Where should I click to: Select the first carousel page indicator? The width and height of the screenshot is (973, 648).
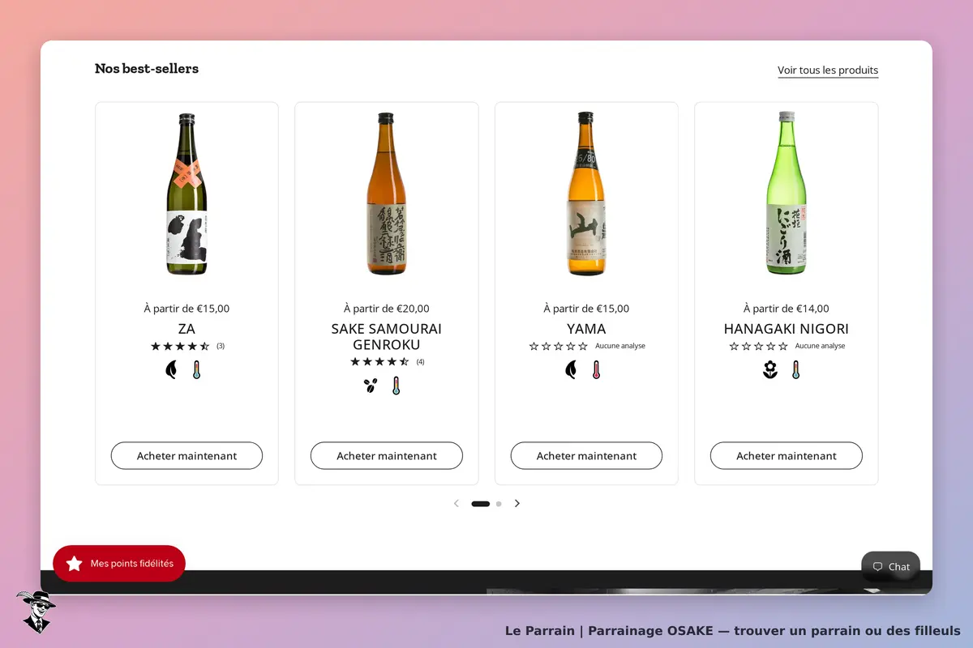pyautogui.click(x=481, y=504)
